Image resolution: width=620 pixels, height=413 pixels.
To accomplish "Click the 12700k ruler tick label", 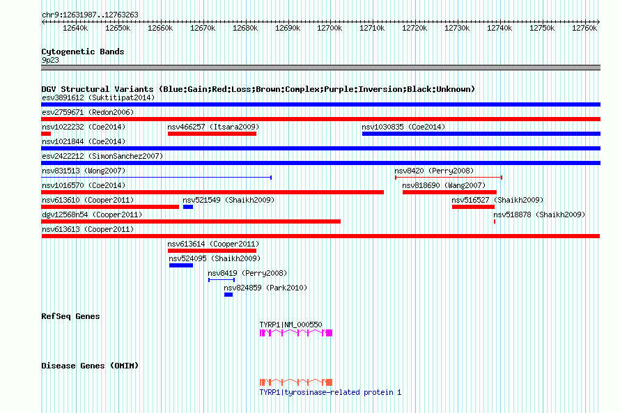I will 330,28.
